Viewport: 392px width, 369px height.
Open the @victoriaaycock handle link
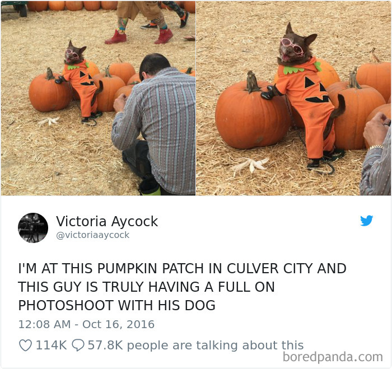pyautogui.click(x=93, y=235)
